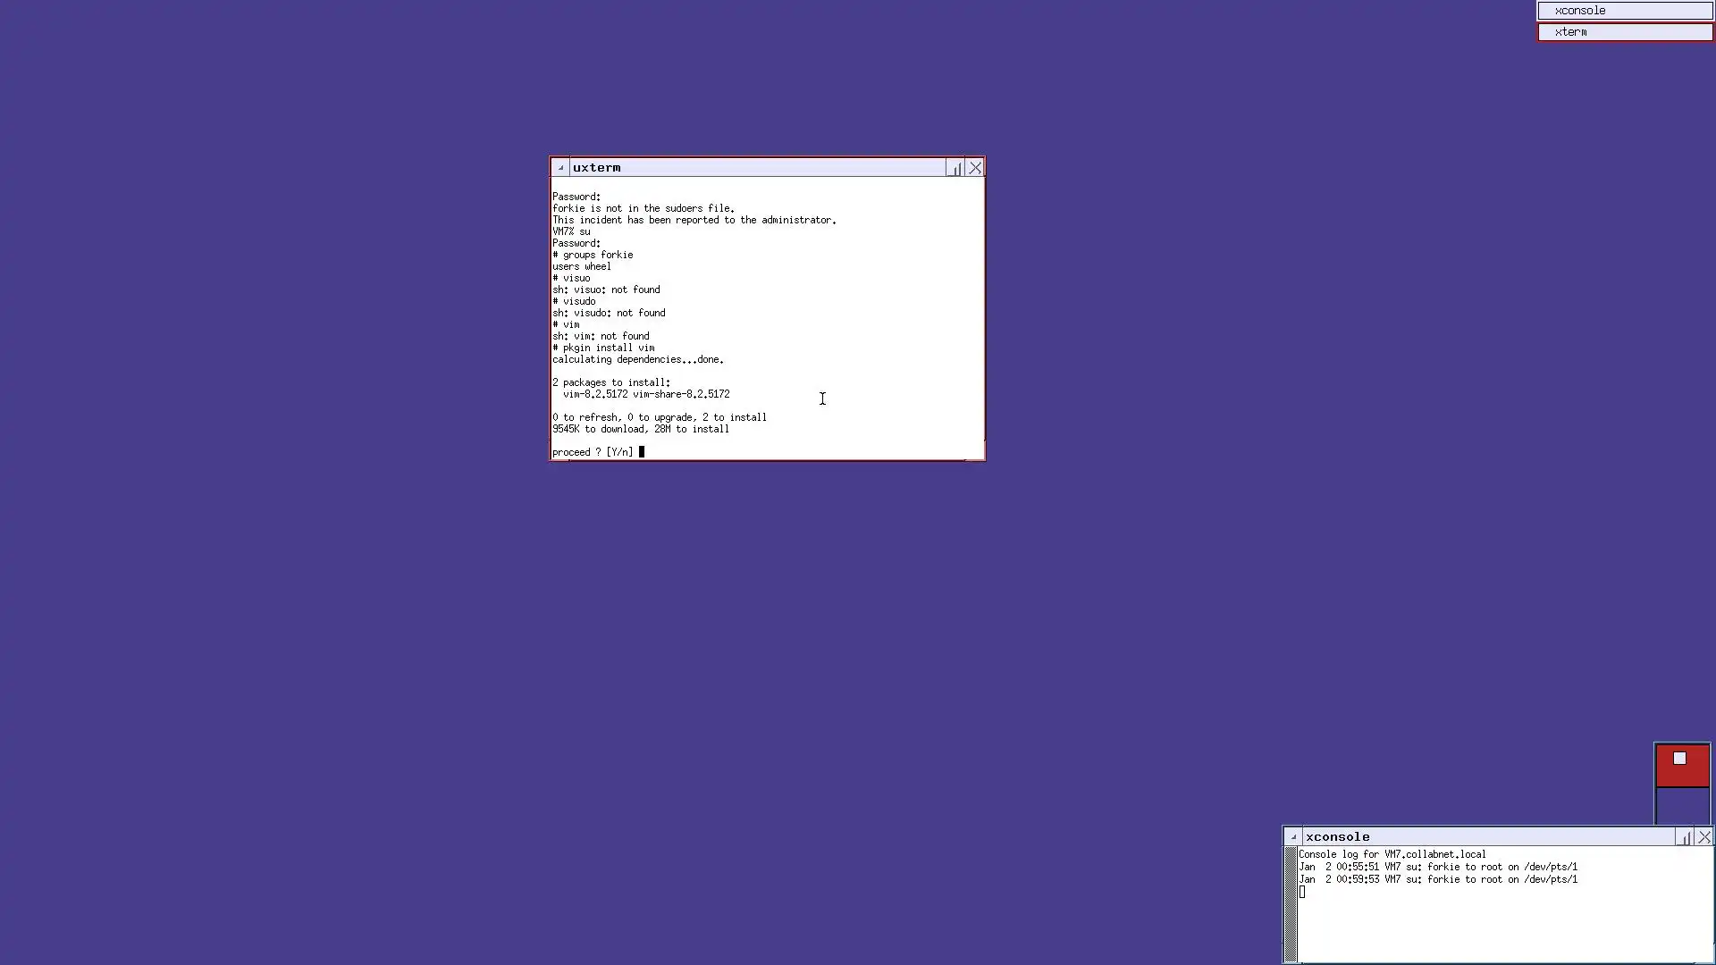Click xconsole title bar triangle menu icon
The width and height of the screenshot is (1716, 965).
coord(1293,837)
